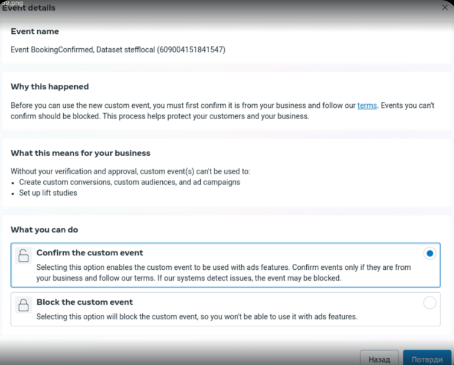Click the Event BookingConfirmed dataset text
This screenshot has height=365, width=454.
coord(118,49)
